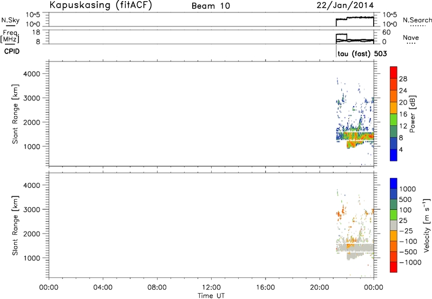Image resolution: width=432 pixels, height=299 pixels.
Task: Click the orange velocity patch near 3000 km
Action: pyautogui.click(x=341, y=213)
